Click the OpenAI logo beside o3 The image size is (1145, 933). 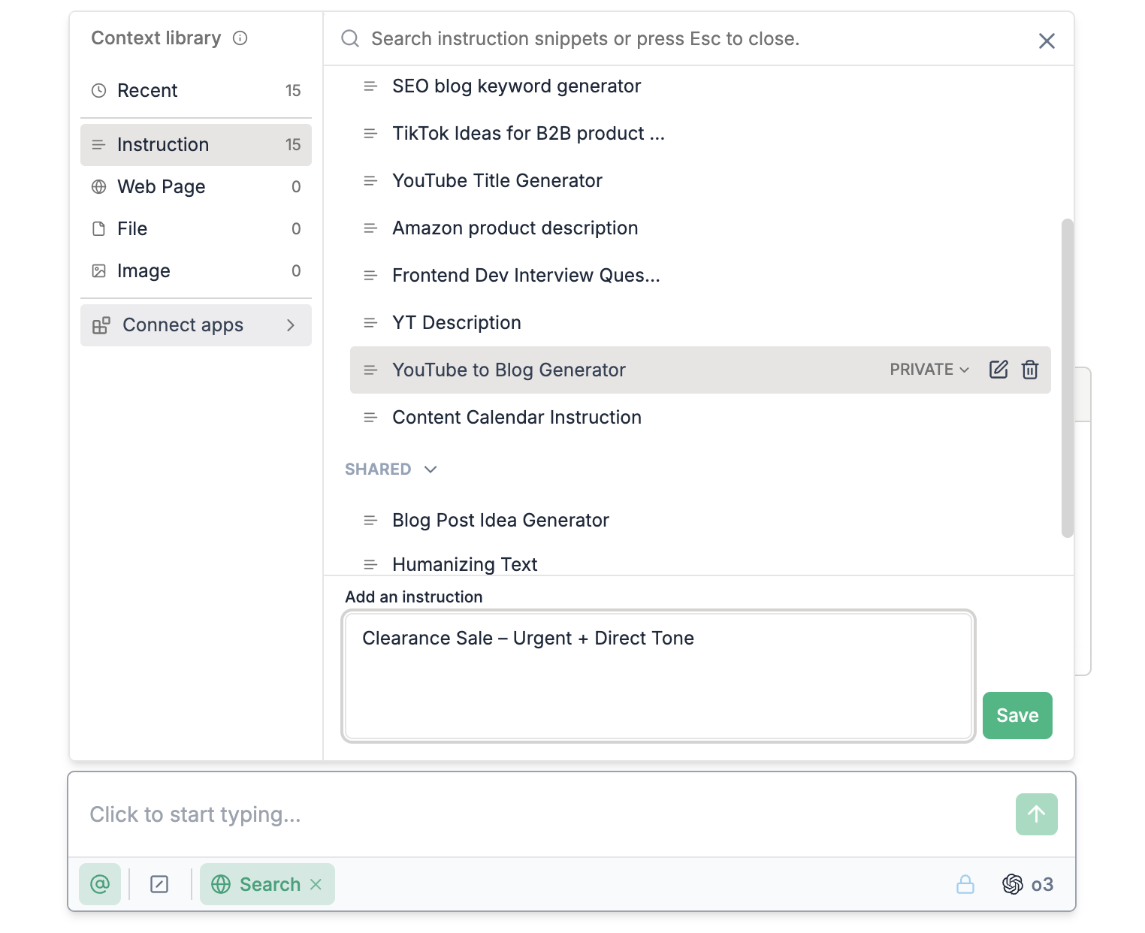[x=1013, y=884]
